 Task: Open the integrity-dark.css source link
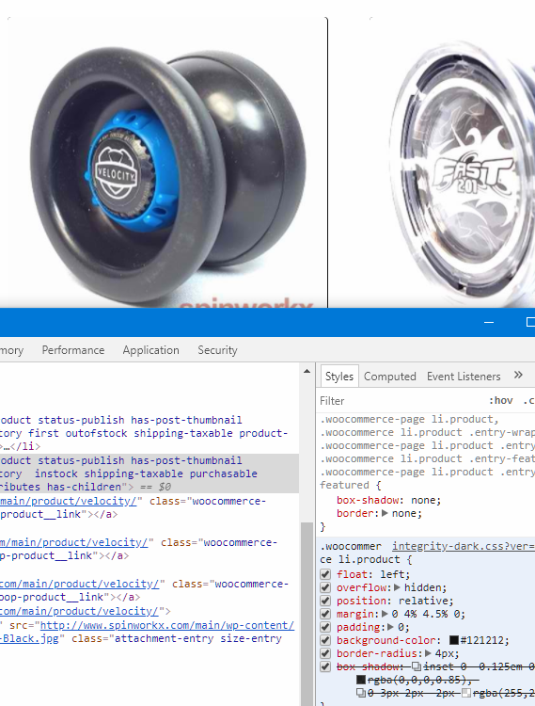pyautogui.click(x=463, y=546)
